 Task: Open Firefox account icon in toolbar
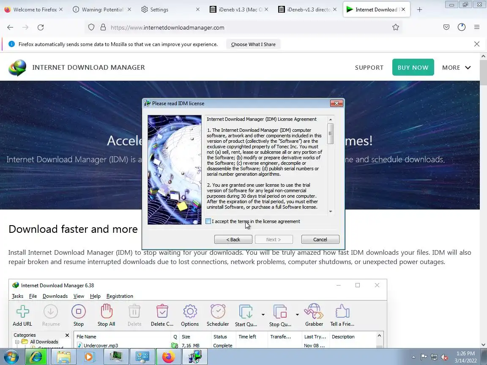coord(462,27)
